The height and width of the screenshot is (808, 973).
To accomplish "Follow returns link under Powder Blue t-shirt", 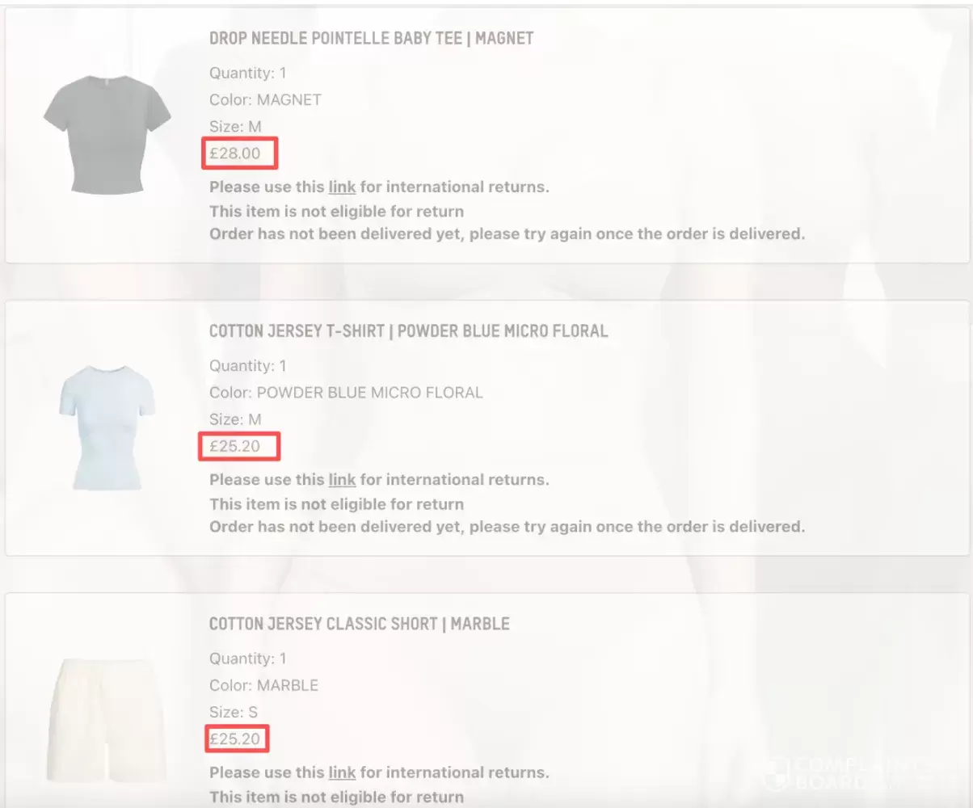I will coord(342,479).
